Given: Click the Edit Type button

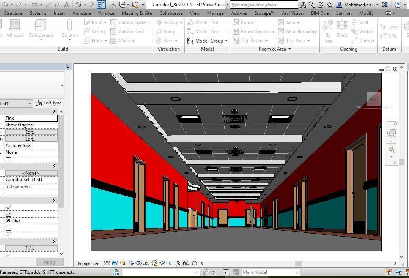Looking at the screenshot, I should point(49,103).
